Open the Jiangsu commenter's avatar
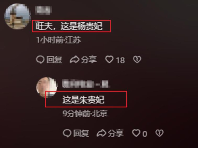This screenshot has width=198, height=148. (x=17, y=17)
